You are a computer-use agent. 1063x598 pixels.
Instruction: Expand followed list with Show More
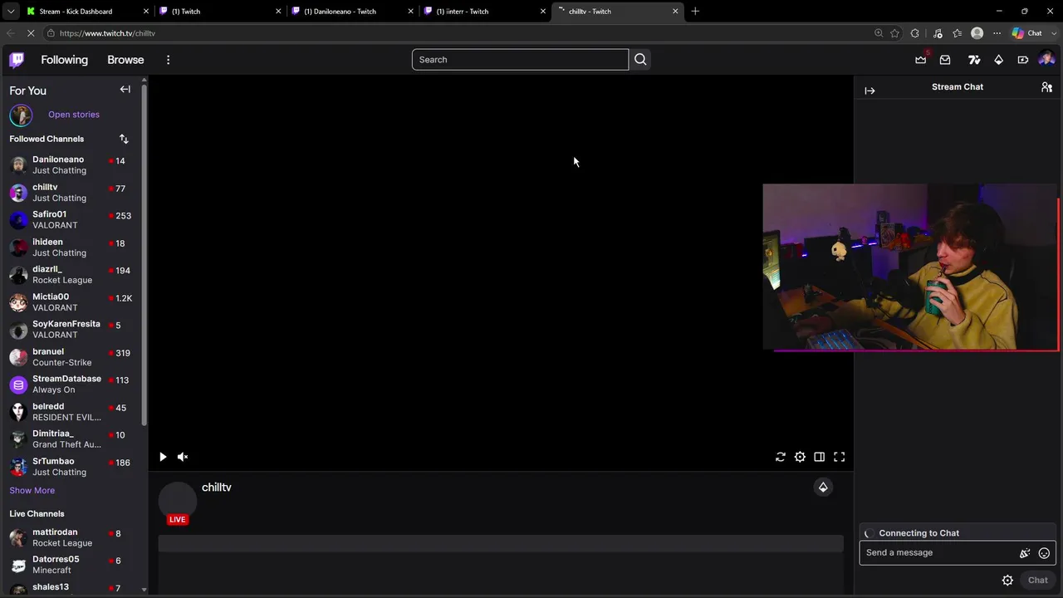(x=32, y=490)
